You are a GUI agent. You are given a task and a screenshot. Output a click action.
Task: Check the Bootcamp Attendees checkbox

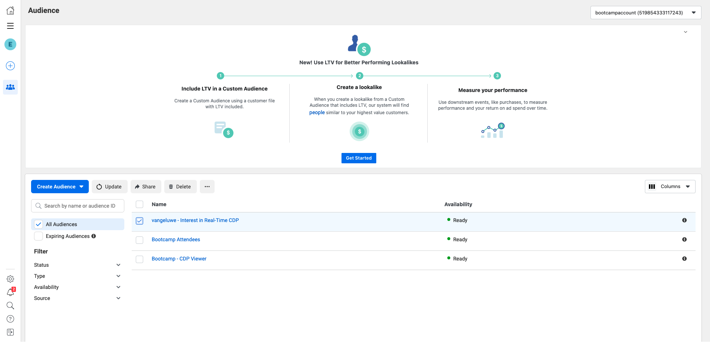(139, 240)
